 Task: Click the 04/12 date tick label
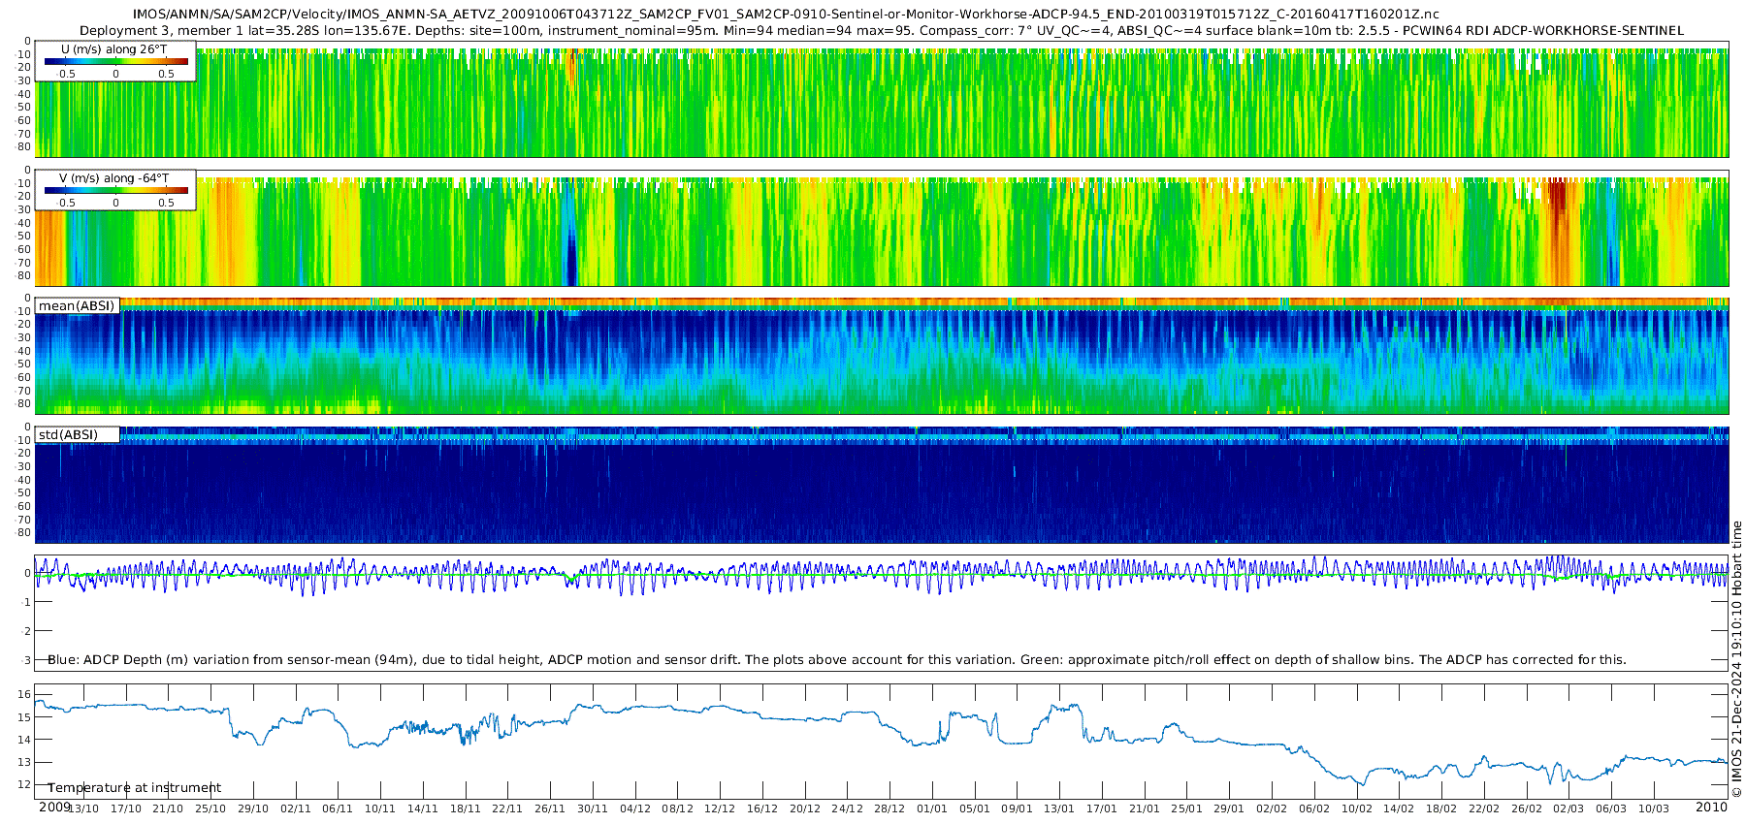click(x=635, y=808)
